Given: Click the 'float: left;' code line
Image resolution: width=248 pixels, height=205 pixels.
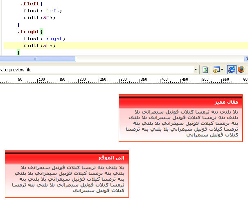Looking at the screenshot, I should pos(43,11).
